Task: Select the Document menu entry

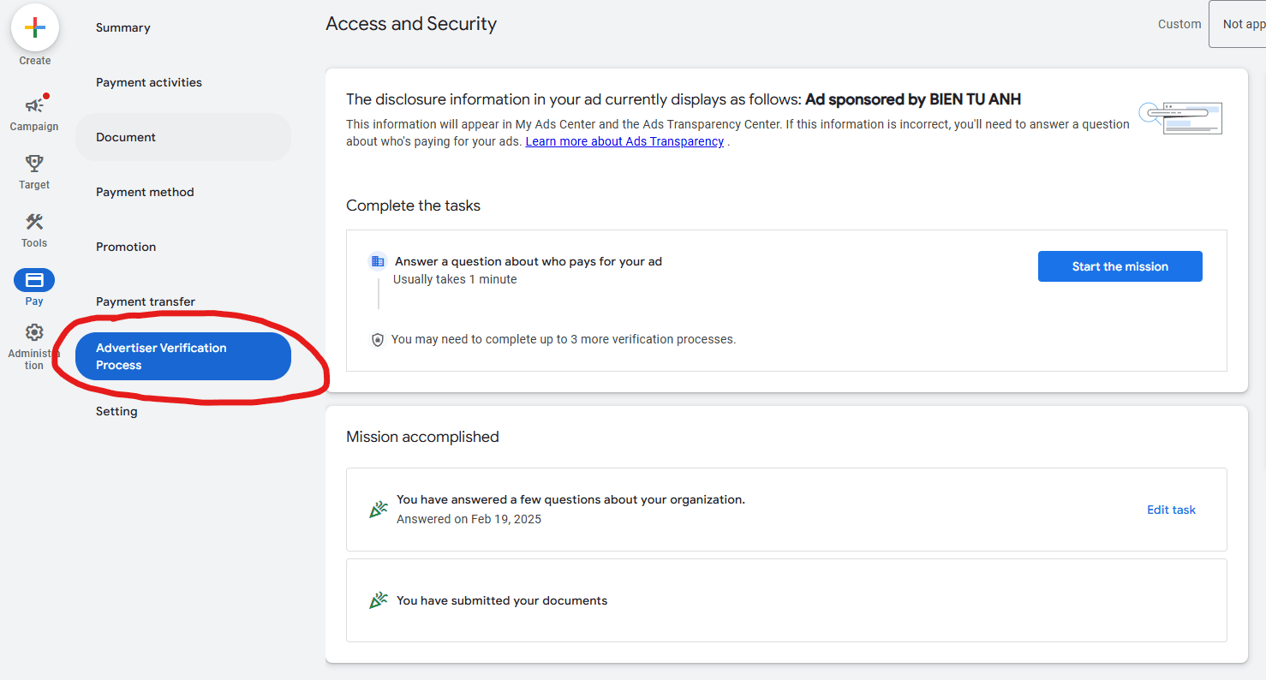Action: coord(125,136)
